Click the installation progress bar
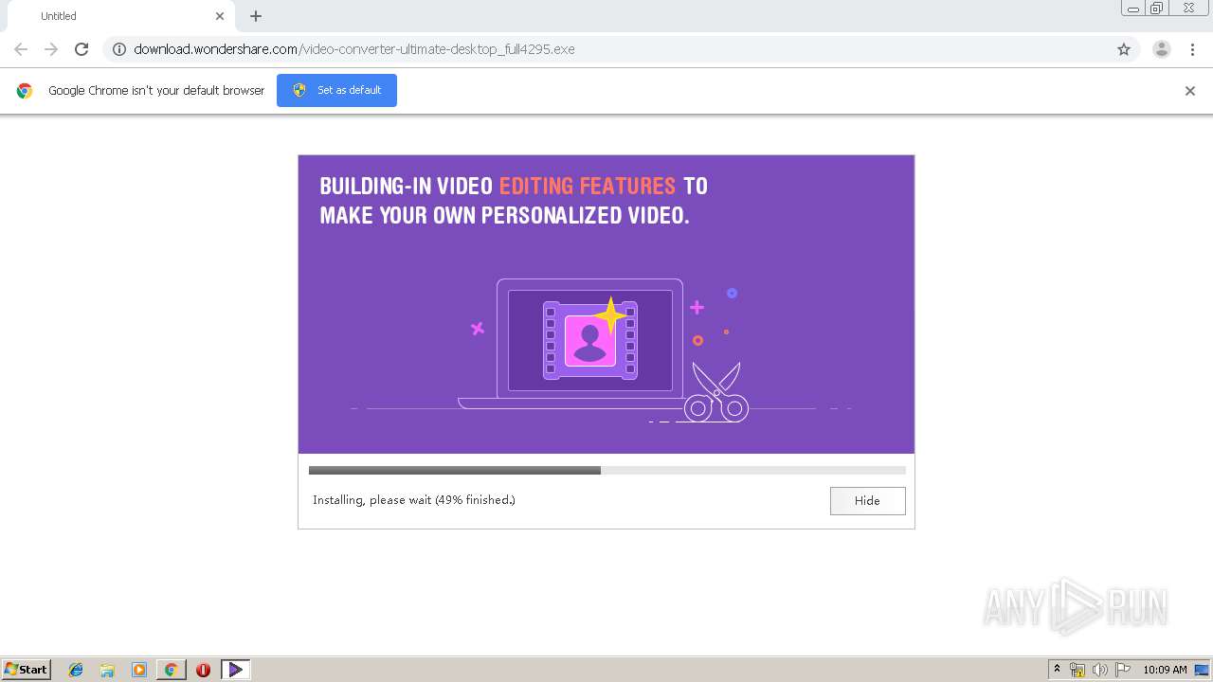 coord(606,470)
